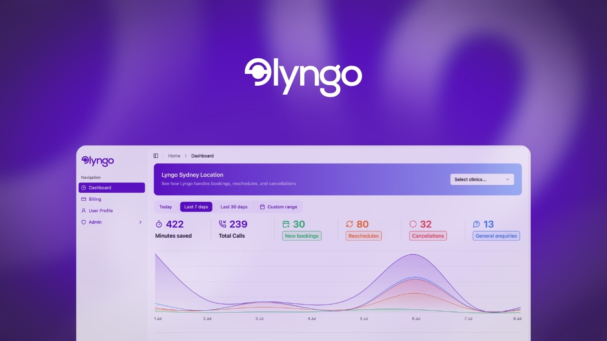The width and height of the screenshot is (607, 341).
Task: Click the Lyngo logo in the sidebar
Action: (x=98, y=161)
